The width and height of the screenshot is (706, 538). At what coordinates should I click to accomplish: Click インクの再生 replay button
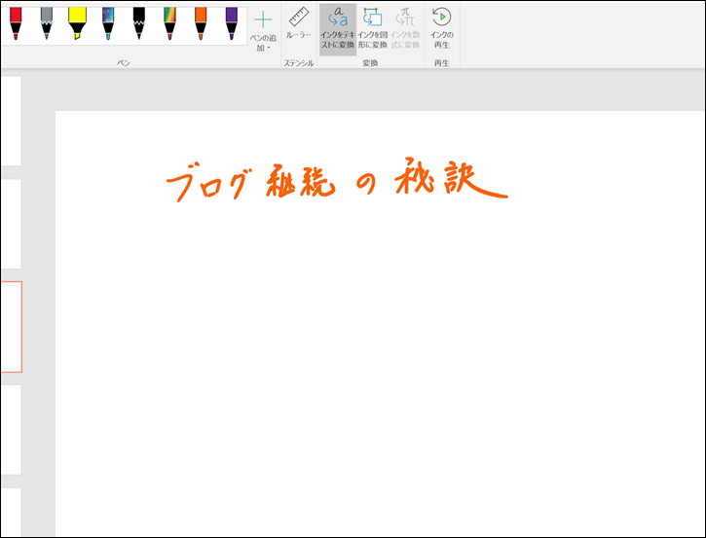[x=442, y=29]
